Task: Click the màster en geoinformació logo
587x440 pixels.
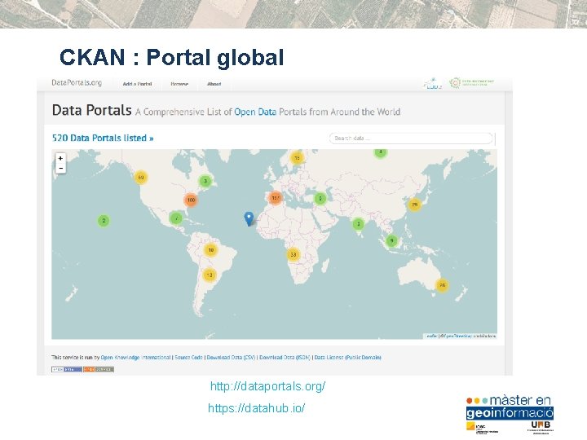Action: [x=510, y=408]
